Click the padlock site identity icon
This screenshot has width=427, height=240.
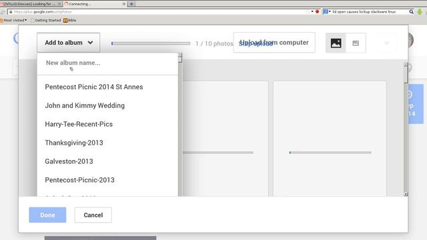coord(11,12)
